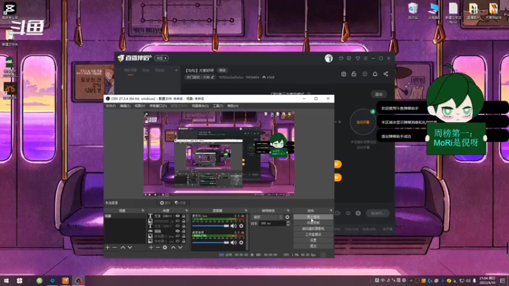The height and width of the screenshot is (286, 509).
Task: Move scene down in Scenes panel
Action: pyautogui.click(x=130, y=247)
